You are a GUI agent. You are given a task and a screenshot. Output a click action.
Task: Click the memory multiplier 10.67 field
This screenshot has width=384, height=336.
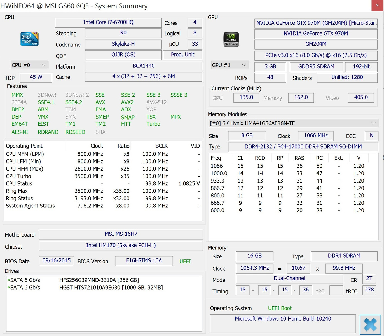coord(298,268)
